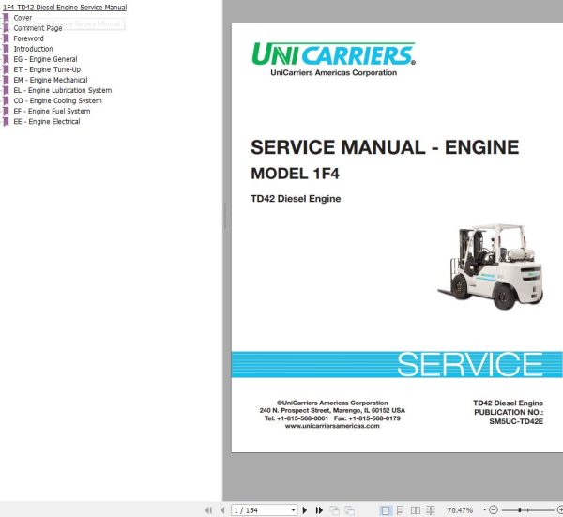Click bookmark icon beside Cover
Screen dimensions: 563x517
[6, 18]
